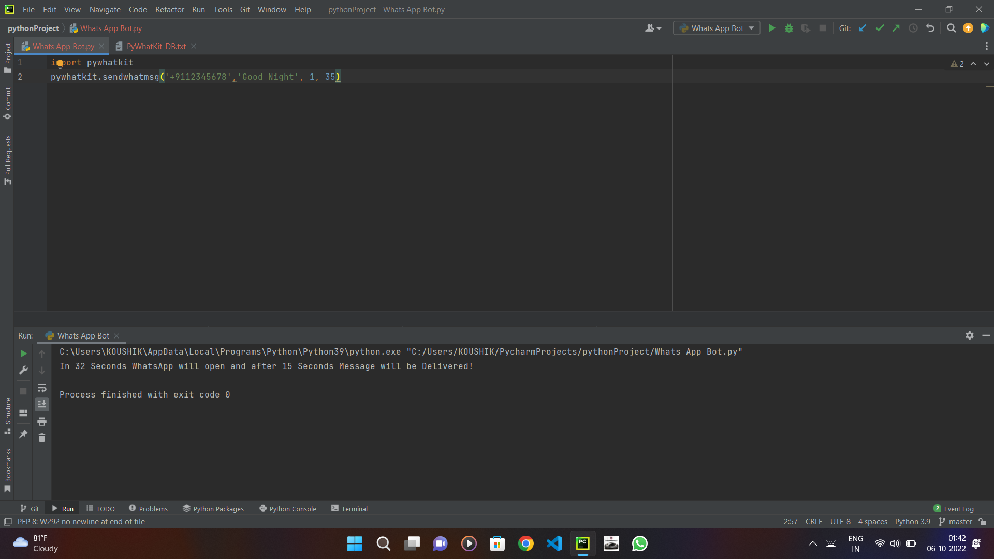Commit changes via the Git checkmark icon
Viewport: 994px width, 559px height.
pyautogui.click(x=880, y=28)
